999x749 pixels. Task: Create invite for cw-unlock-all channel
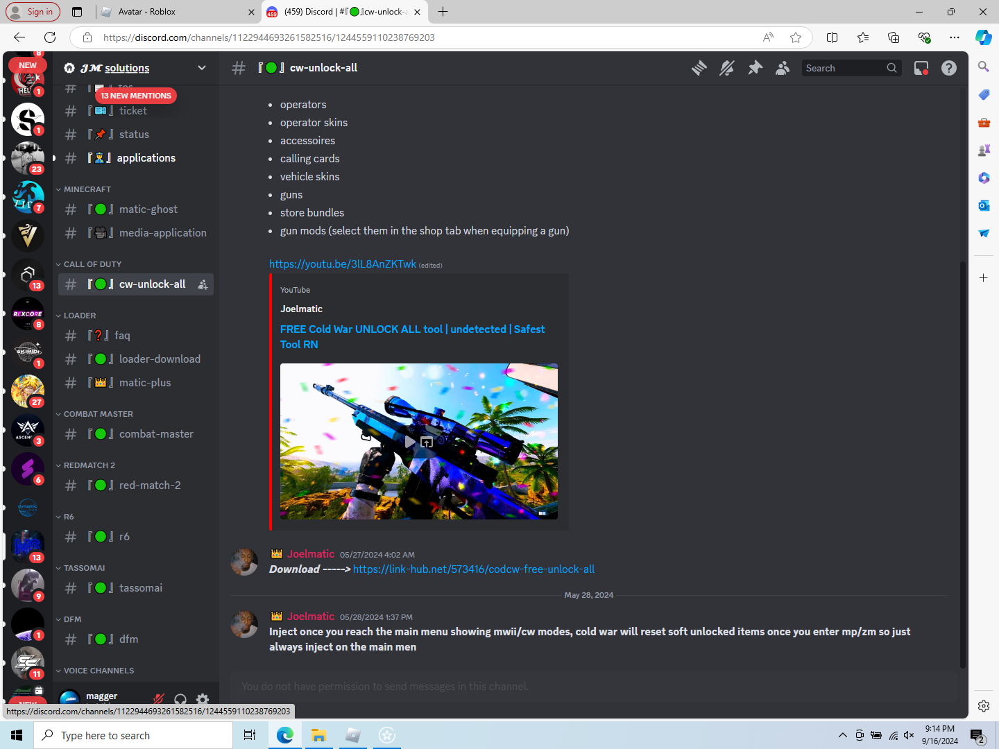tap(203, 284)
